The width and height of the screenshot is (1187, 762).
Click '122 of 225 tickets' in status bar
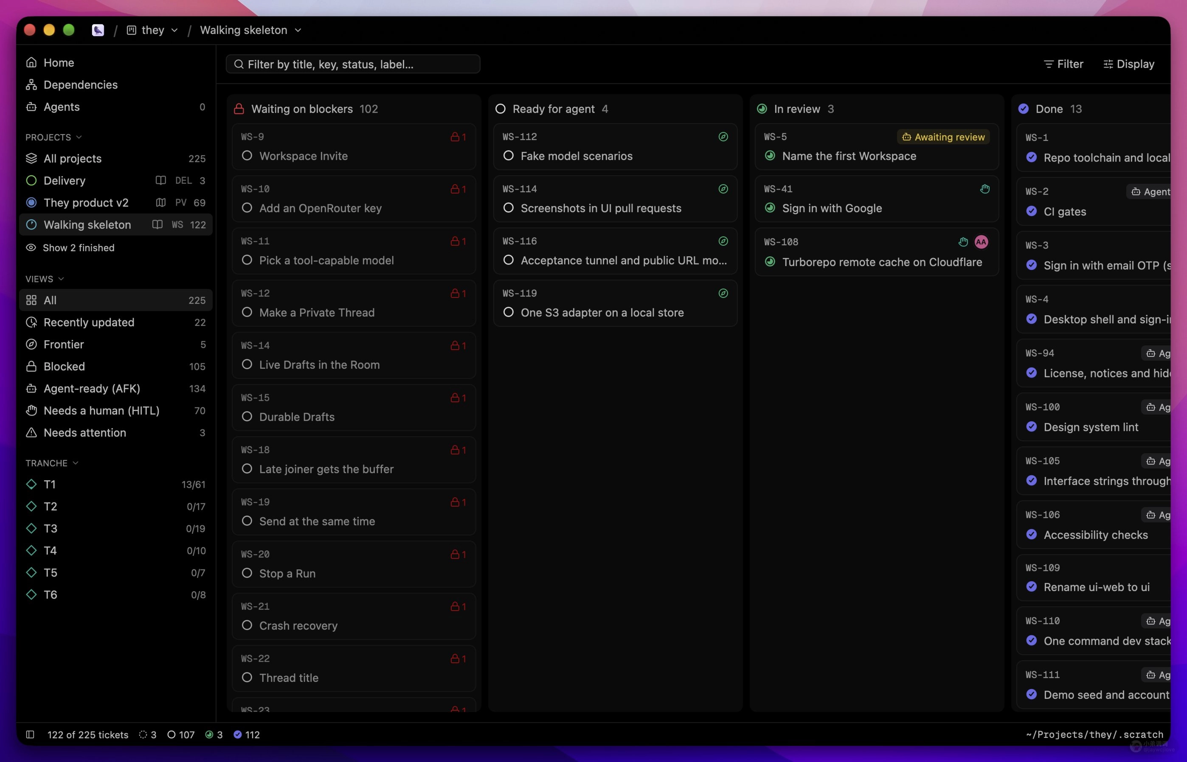[x=87, y=735]
